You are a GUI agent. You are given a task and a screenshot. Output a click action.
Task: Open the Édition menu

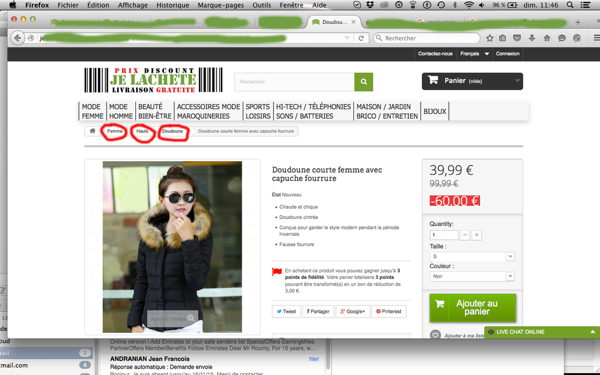[x=98, y=5]
